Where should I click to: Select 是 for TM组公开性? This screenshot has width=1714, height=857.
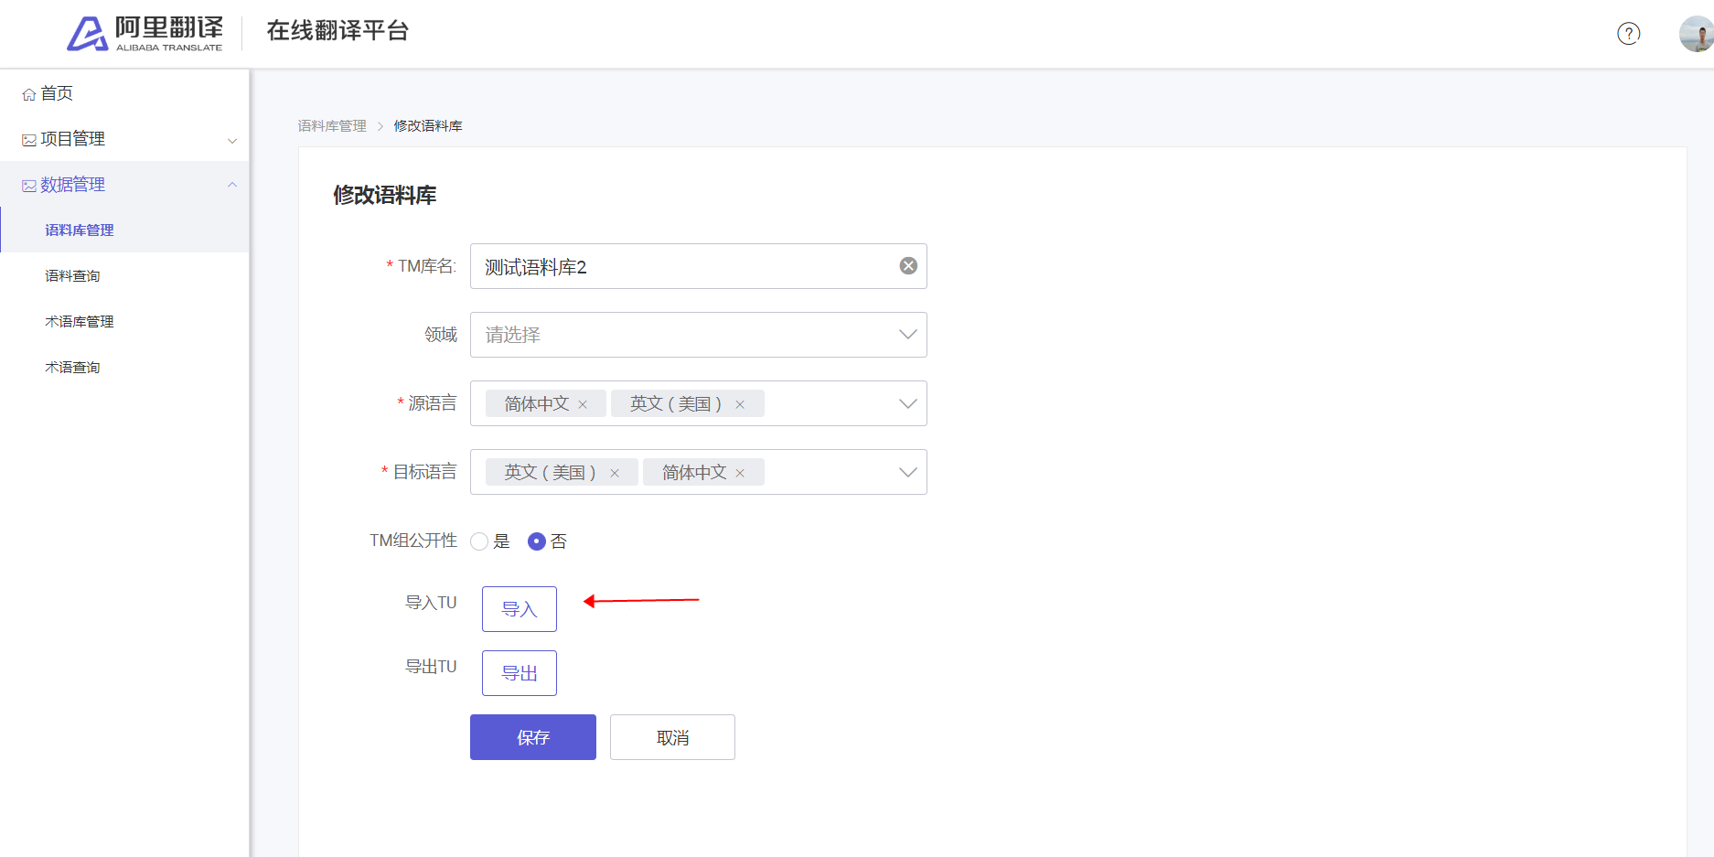[479, 541]
